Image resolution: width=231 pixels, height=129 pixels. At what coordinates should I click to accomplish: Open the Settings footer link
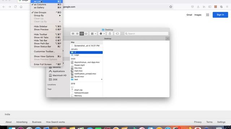tap(221, 122)
